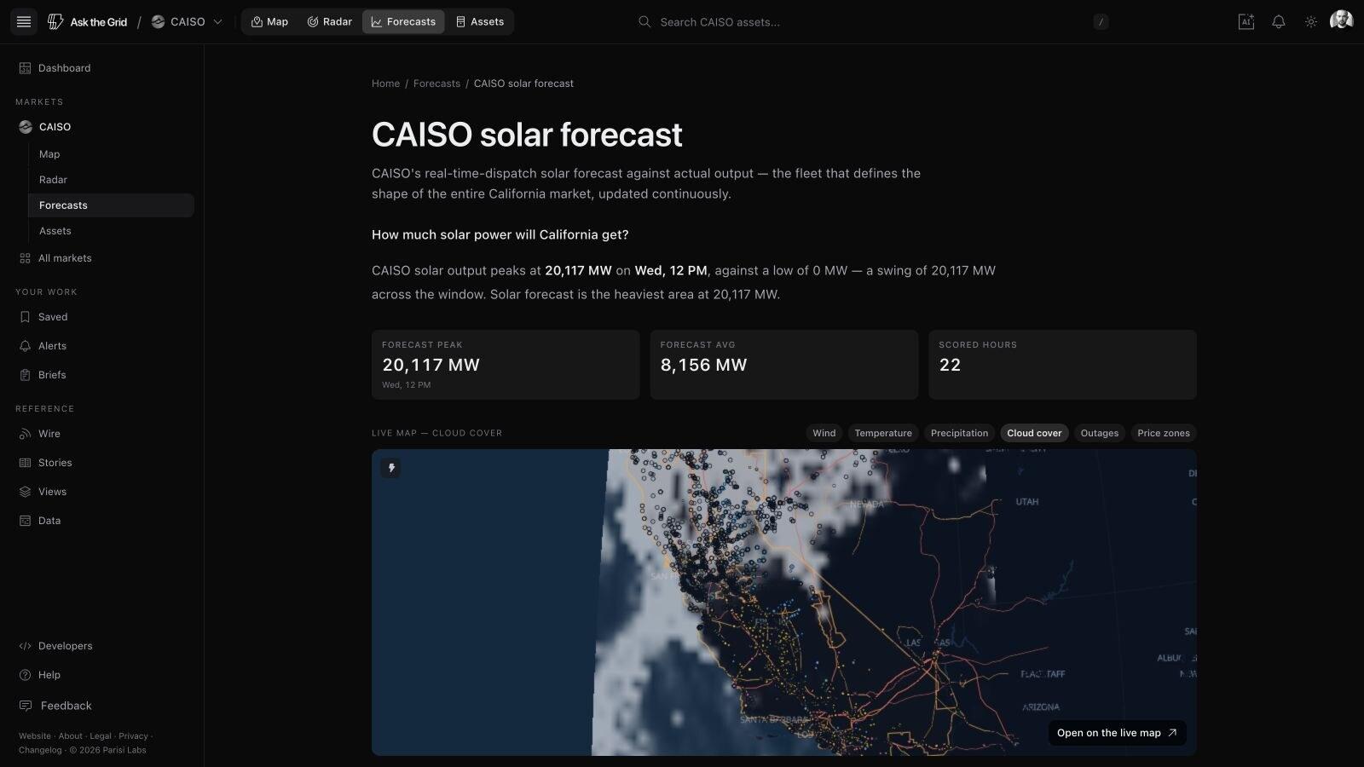Toggle light/dark theme sun icon
Screen dimensions: 1364x767
[x=1311, y=22]
